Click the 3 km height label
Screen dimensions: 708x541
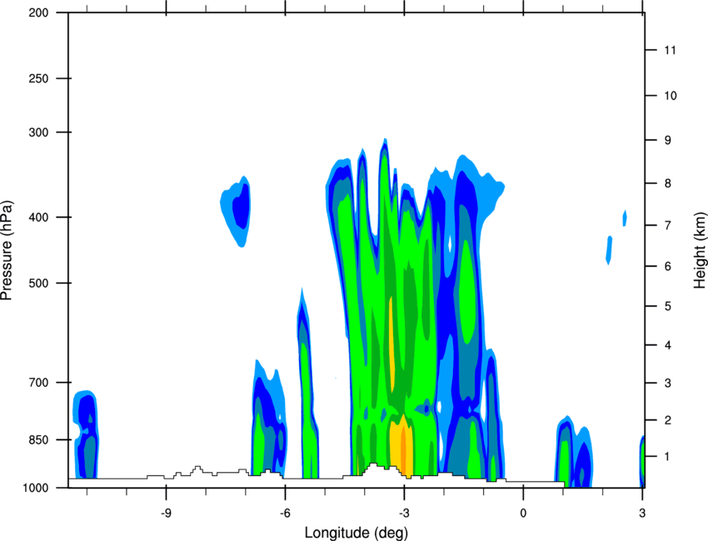point(668,383)
